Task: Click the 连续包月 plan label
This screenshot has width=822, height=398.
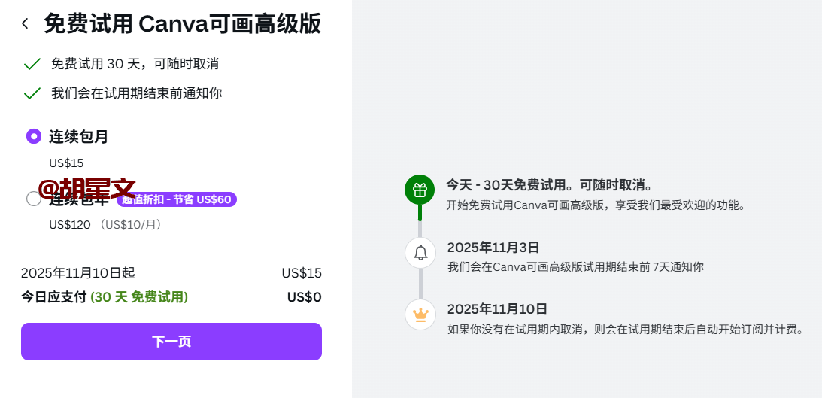Action: (79, 137)
